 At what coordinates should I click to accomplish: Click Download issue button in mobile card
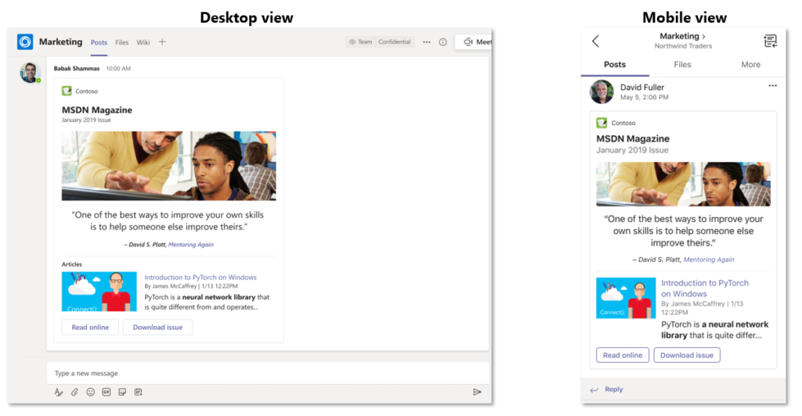(x=686, y=355)
